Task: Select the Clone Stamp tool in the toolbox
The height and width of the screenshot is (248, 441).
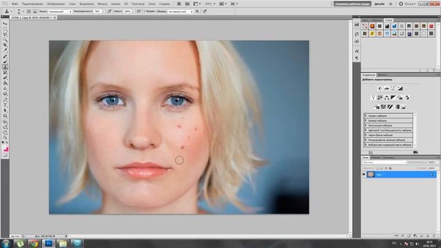Action: click(6, 67)
